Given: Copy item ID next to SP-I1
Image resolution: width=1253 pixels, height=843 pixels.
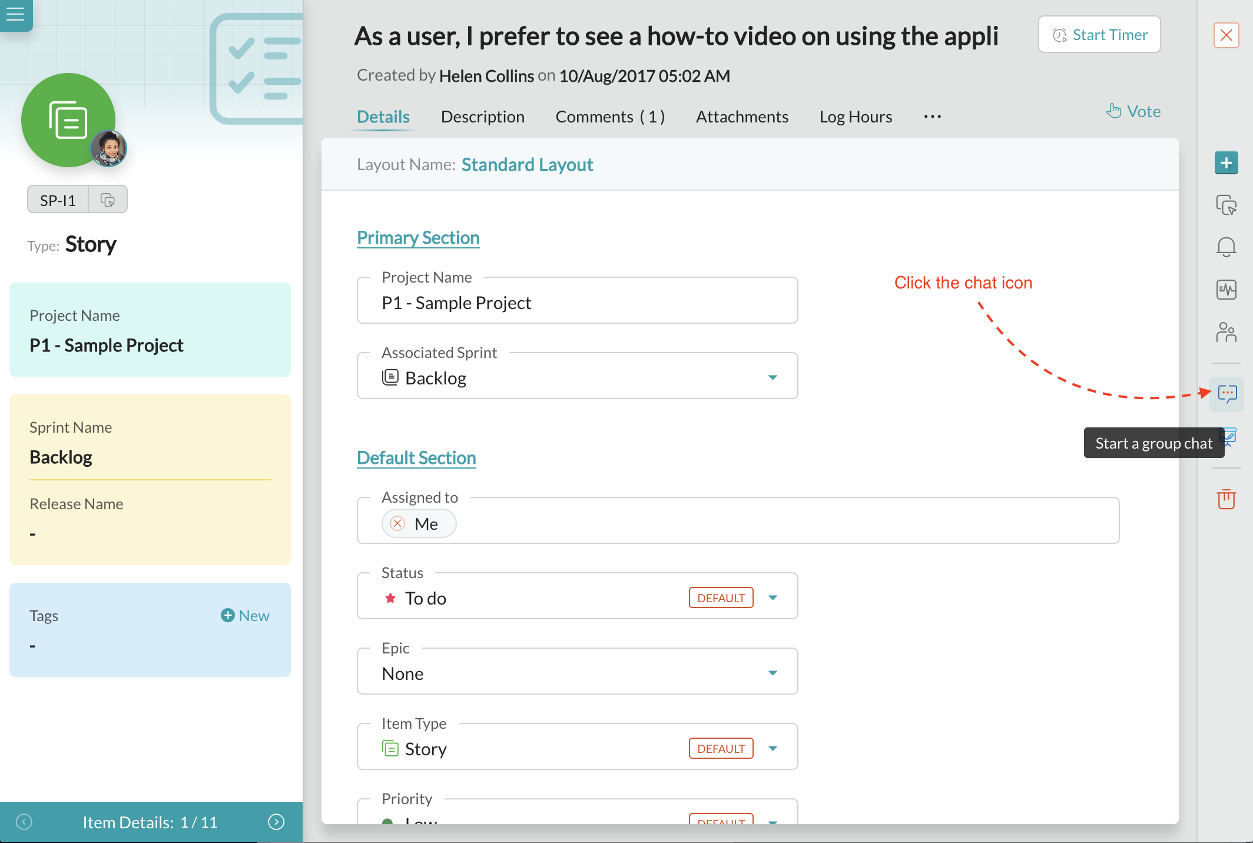Looking at the screenshot, I should tap(108, 200).
